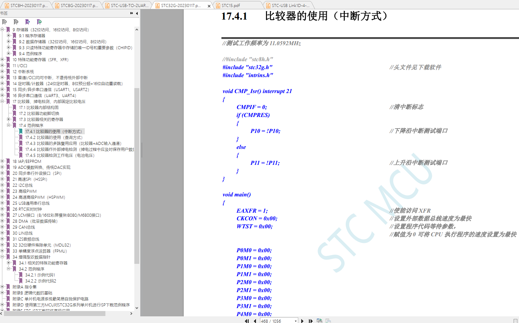Open bookmark 12 中断系统
The width and height of the screenshot is (519, 323).
point(23,71)
